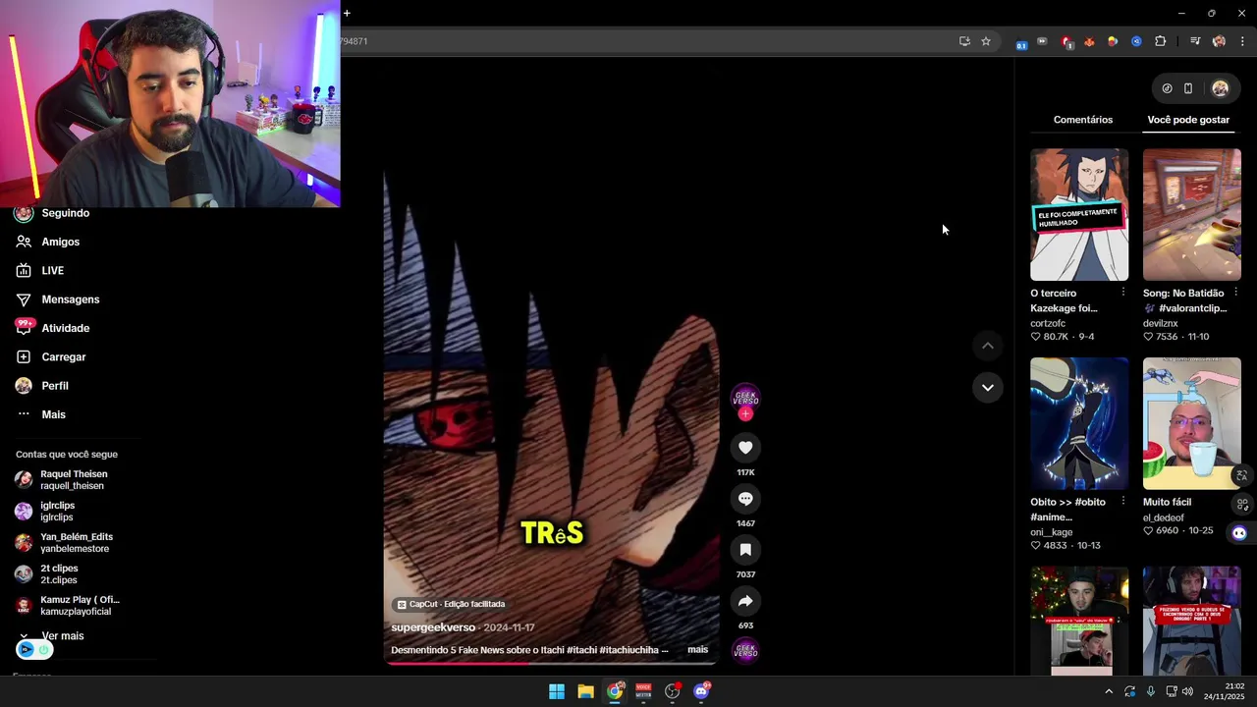This screenshot has height=707, width=1257.
Task: Click the volume speaker tray icon
Action: click(1187, 691)
